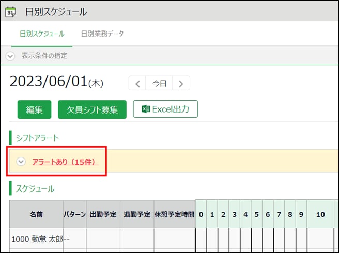This screenshot has width=339, height=253.
Task: Expand the shift alert chevron
Action: [x=21, y=161]
